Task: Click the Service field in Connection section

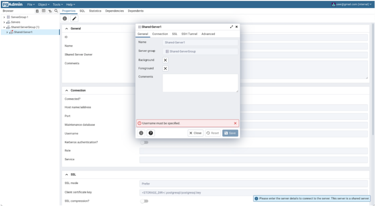Action: tap(254, 159)
